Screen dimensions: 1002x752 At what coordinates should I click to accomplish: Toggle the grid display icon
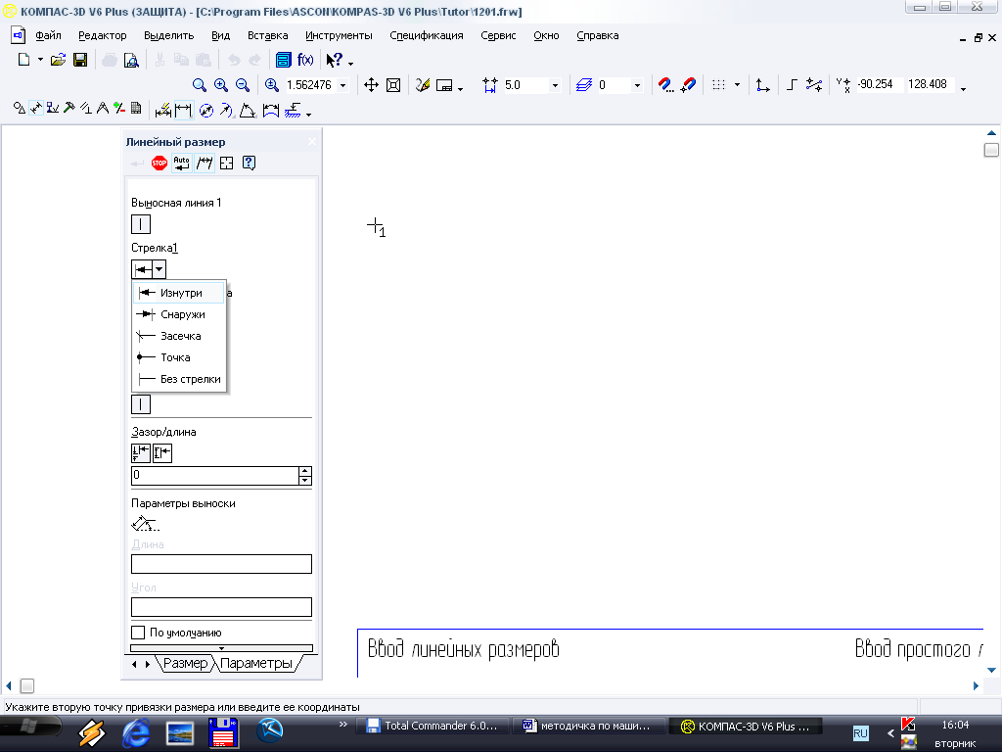[719, 85]
